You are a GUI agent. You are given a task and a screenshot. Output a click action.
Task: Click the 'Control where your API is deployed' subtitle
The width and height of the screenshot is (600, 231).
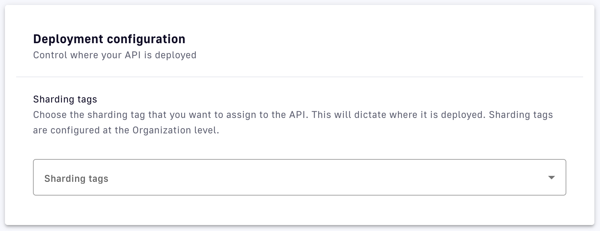pyautogui.click(x=115, y=55)
